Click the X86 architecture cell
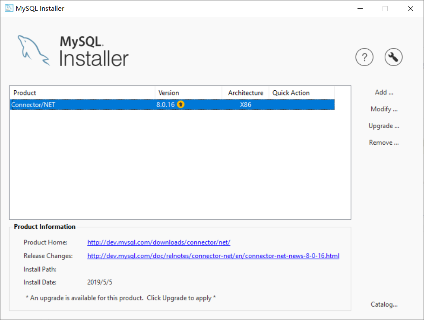 (246, 105)
